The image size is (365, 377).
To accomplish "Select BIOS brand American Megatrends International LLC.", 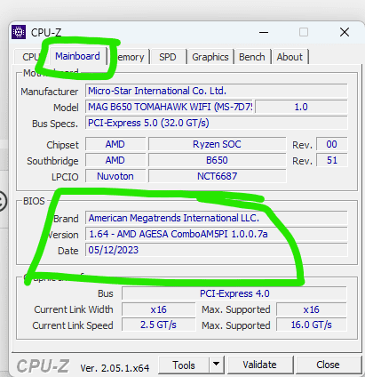I will pos(217,218).
